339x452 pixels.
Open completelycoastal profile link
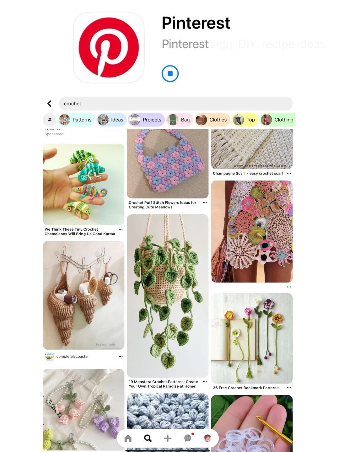72,357
